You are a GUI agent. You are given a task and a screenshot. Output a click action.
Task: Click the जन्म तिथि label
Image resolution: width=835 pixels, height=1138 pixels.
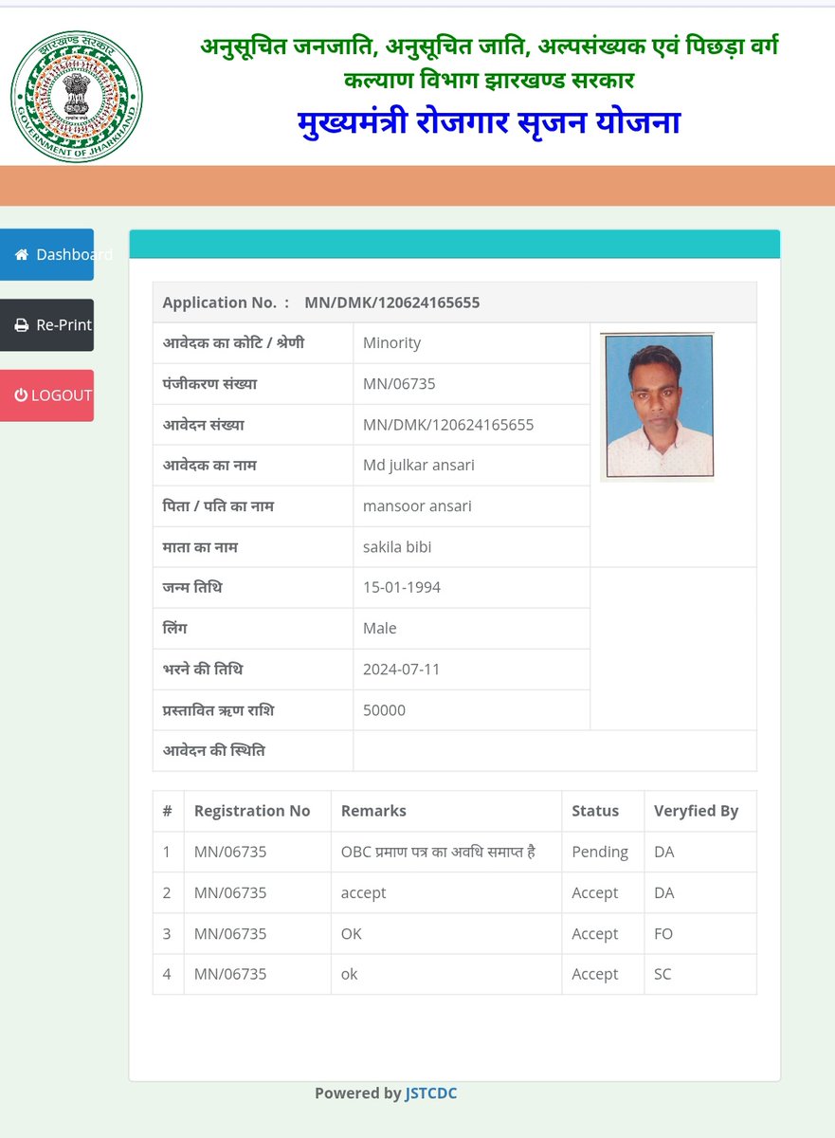click(191, 588)
